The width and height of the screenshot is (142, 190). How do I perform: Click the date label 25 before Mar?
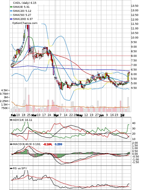pos(29,115)
